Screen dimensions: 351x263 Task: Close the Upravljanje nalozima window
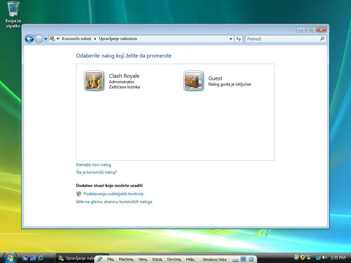322,30
